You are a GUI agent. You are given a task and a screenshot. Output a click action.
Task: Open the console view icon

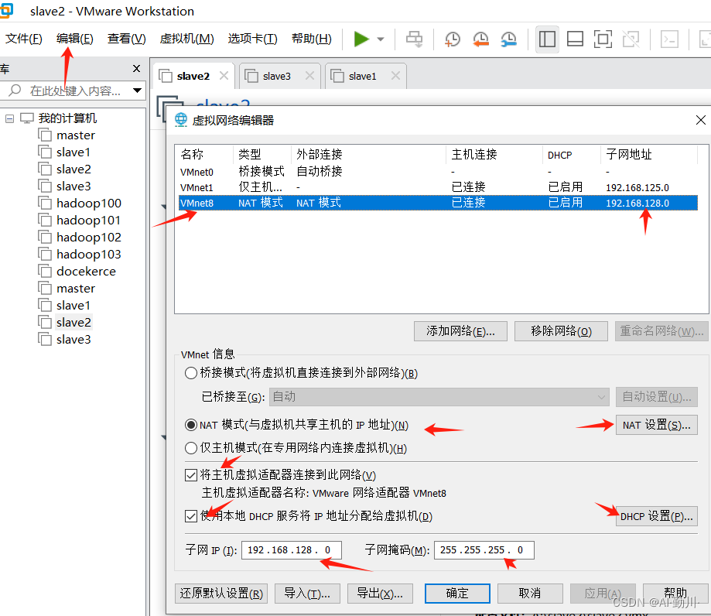pyautogui.click(x=669, y=39)
